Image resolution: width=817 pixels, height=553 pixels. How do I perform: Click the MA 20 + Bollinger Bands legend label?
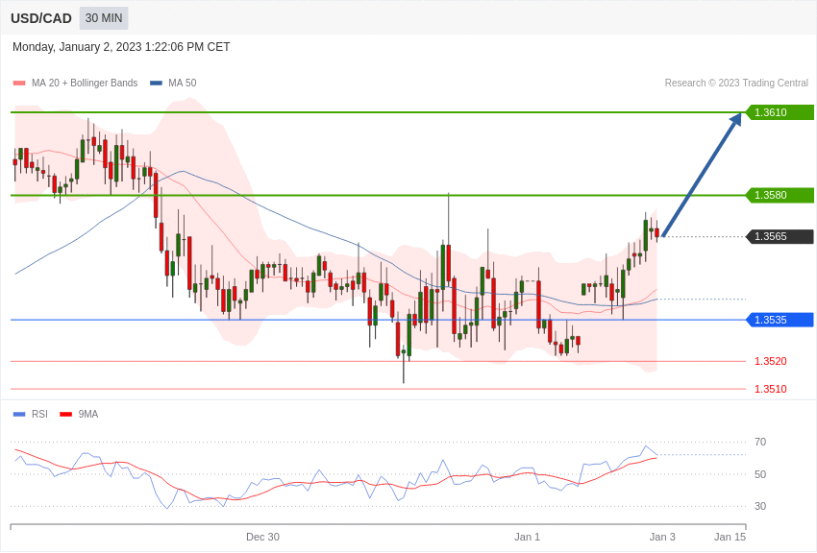[x=85, y=83]
